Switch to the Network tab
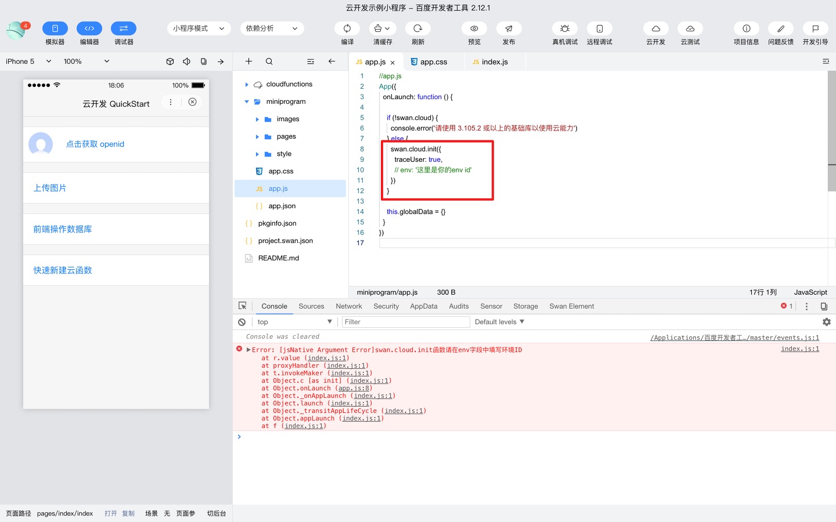This screenshot has height=522, width=836. tap(348, 306)
